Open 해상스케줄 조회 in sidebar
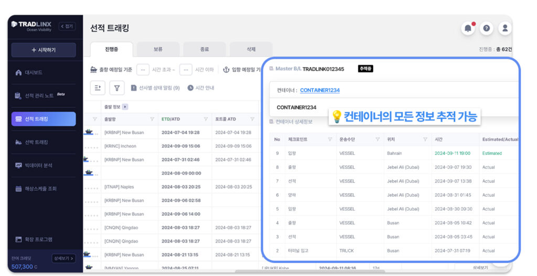 44,189
